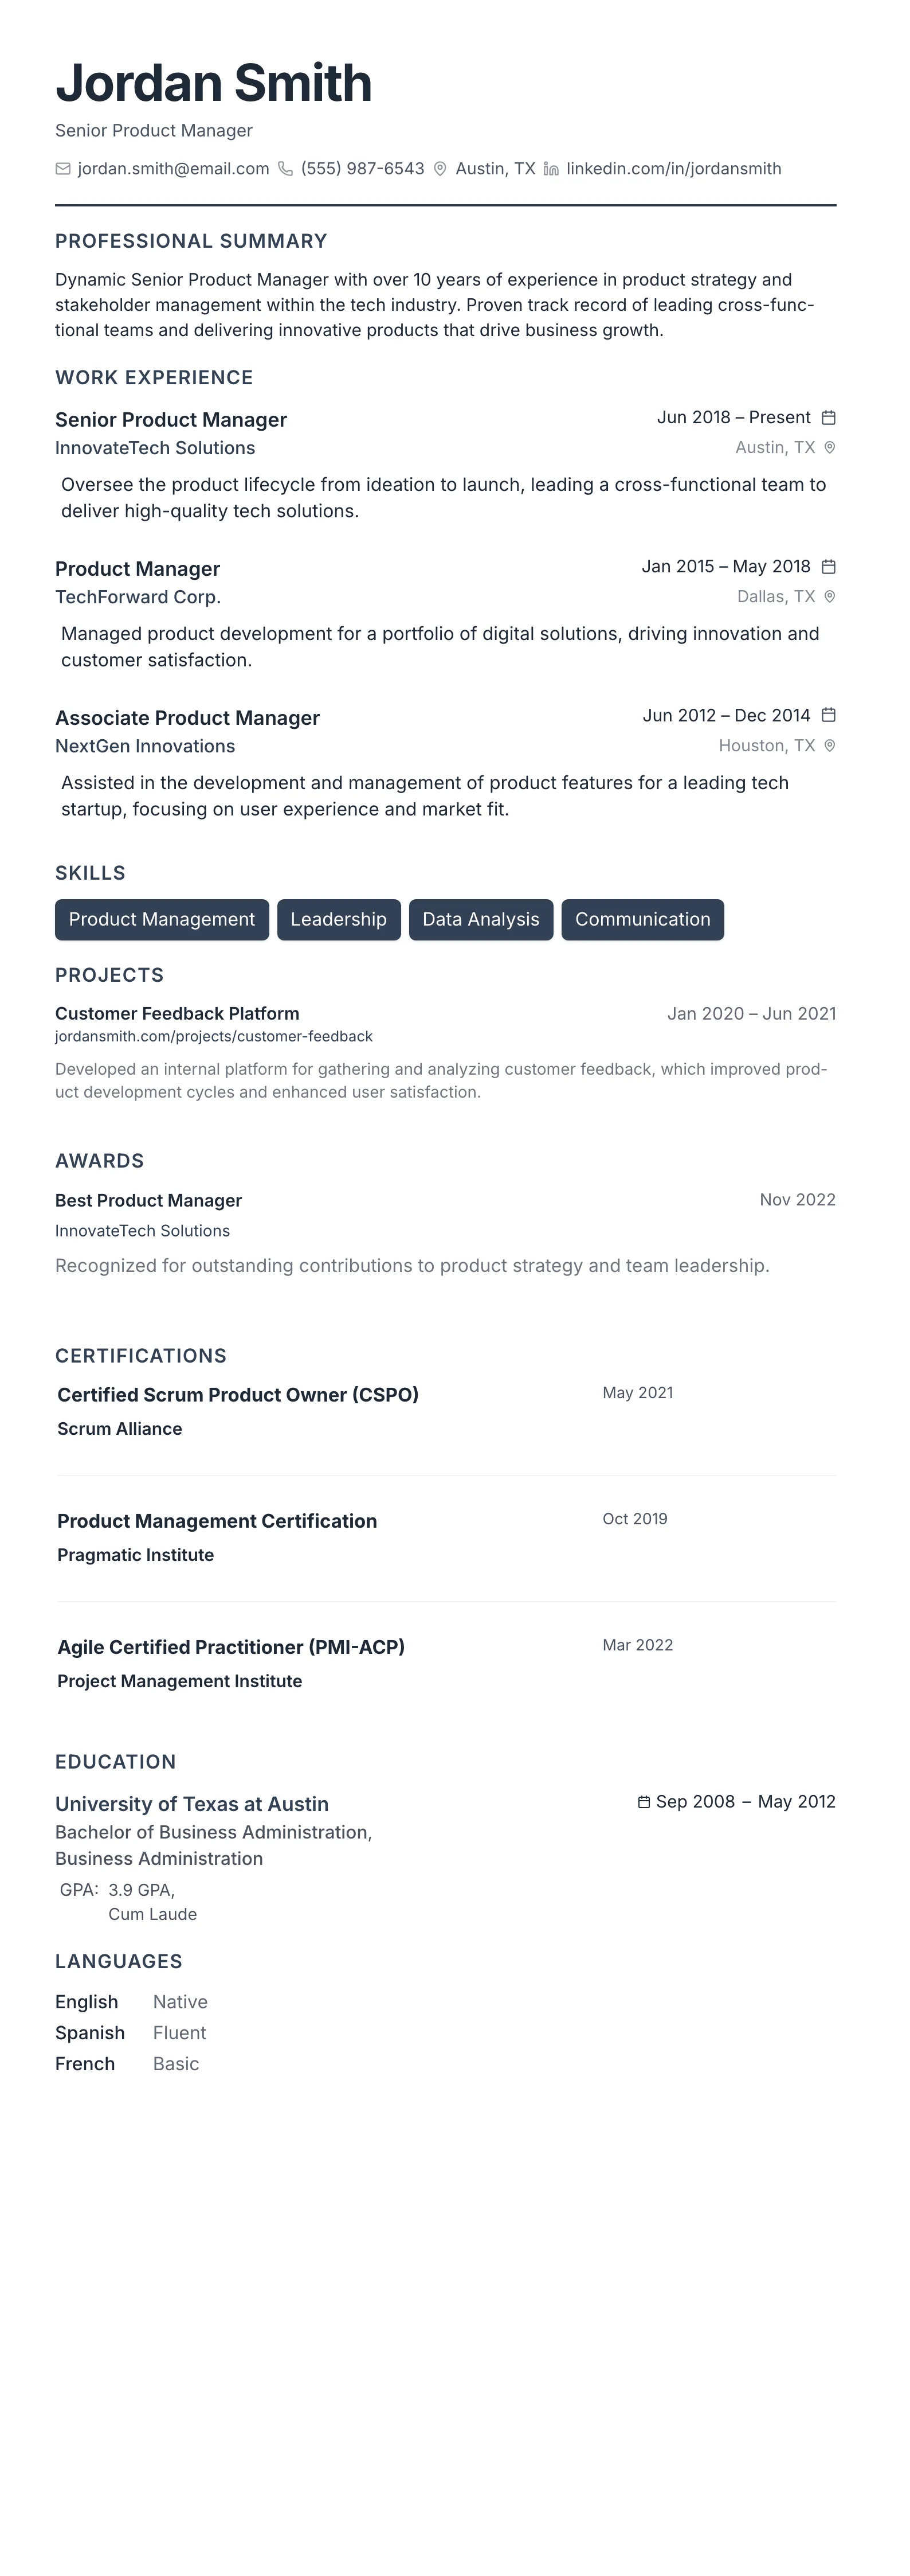This screenshot has width=910, height=2576.
Task: Click the Jordan Smith name heading
Action: coord(214,83)
